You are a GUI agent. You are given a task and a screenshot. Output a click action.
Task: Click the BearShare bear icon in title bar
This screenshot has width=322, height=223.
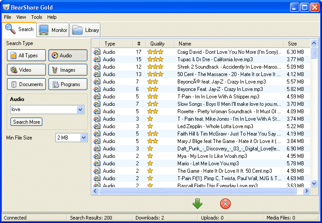click(6, 7)
